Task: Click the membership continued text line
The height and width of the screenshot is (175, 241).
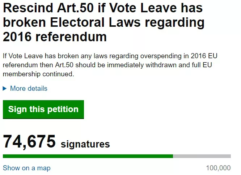Action: (x=38, y=74)
